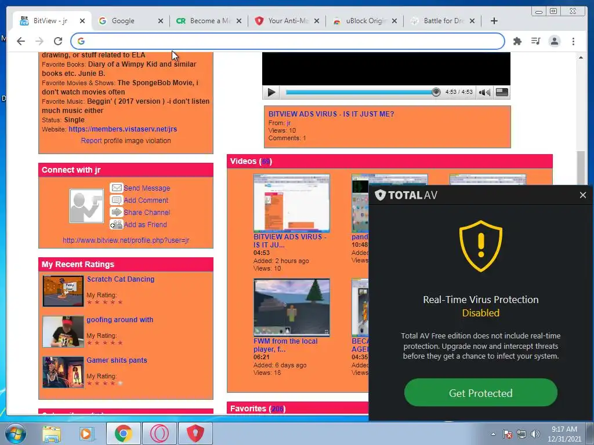Switch to Chrome in the taskbar

click(x=123, y=433)
